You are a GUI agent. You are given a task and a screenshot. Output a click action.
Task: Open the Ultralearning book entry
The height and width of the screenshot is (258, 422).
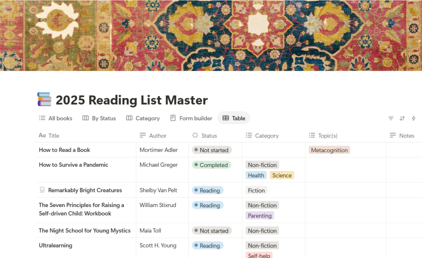click(56, 245)
